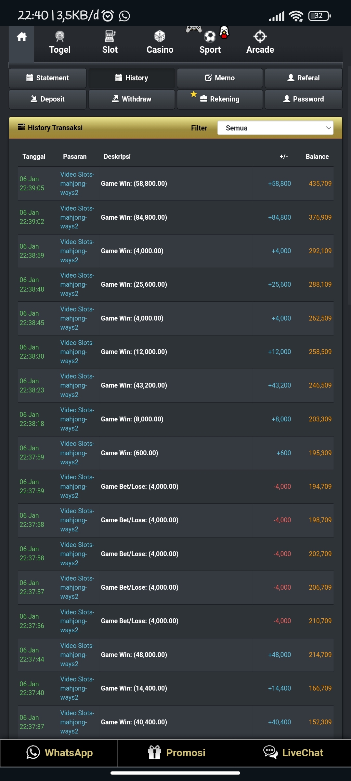
Task: Select the History tab
Action: click(132, 78)
